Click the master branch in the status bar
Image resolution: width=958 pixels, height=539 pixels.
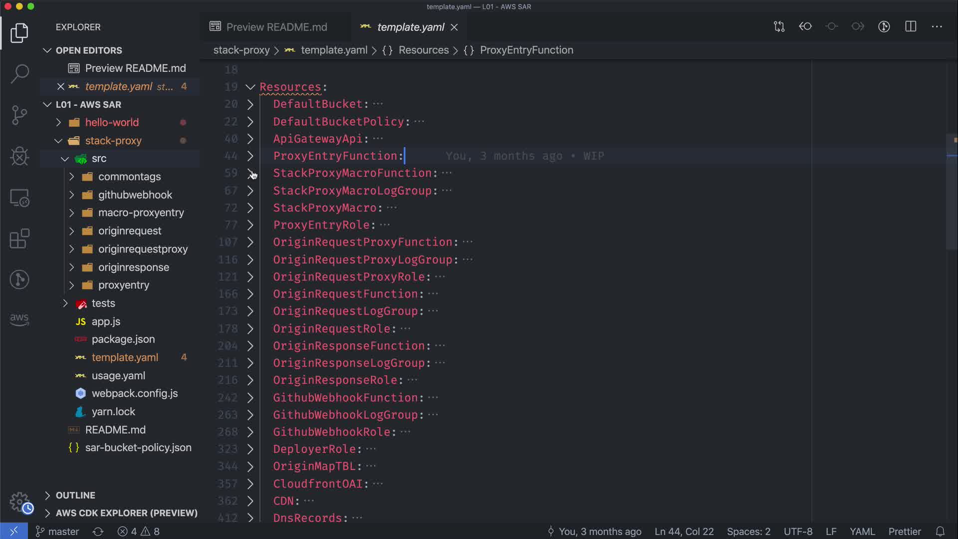[57, 532]
